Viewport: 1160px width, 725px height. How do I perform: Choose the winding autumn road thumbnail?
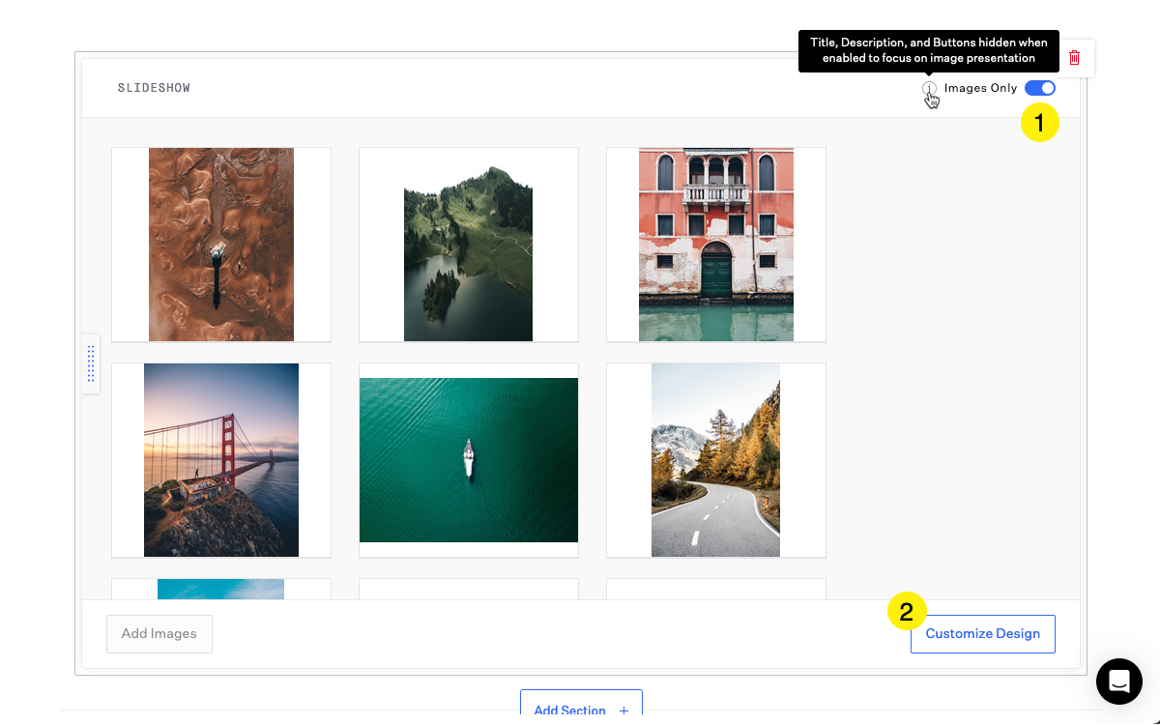(715, 460)
